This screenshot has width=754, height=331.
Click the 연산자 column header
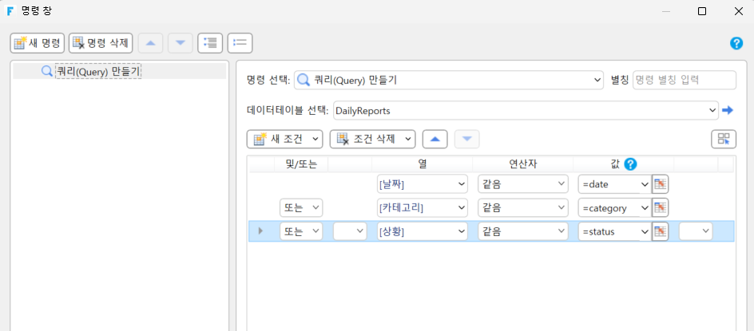click(522, 164)
